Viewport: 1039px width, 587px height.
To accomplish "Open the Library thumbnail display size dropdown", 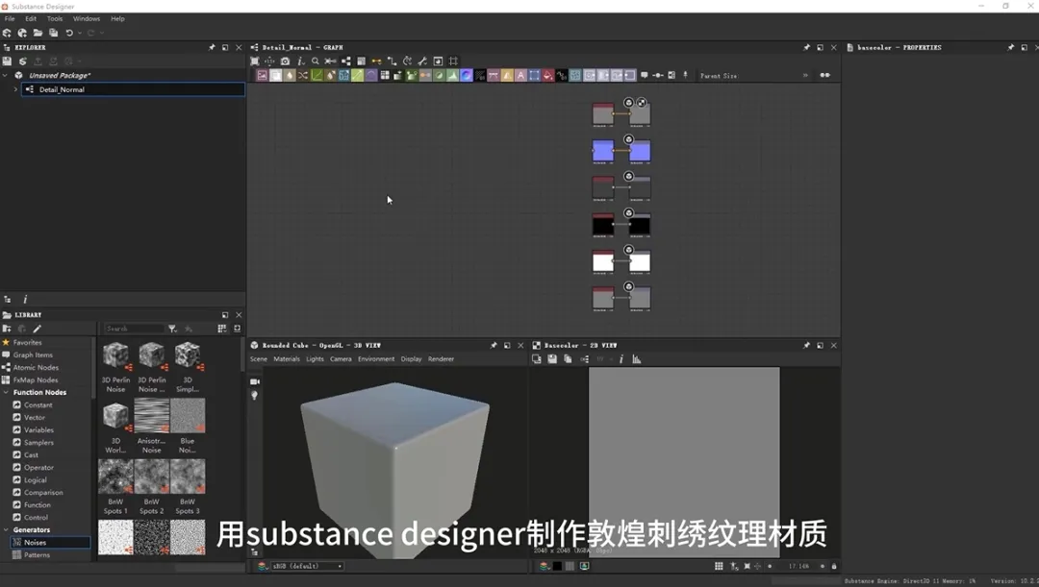I will 222,329.
